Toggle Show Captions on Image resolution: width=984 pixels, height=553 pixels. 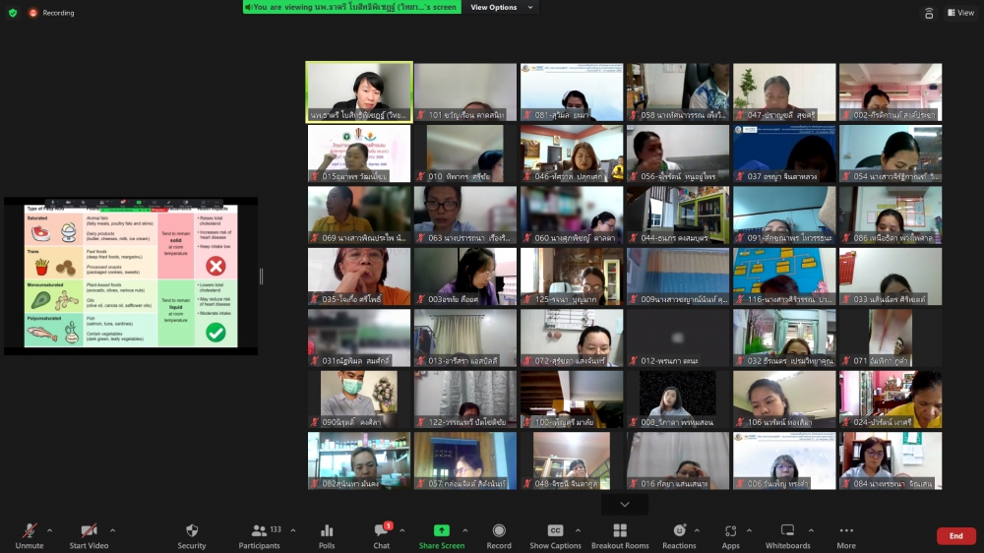[x=555, y=534]
